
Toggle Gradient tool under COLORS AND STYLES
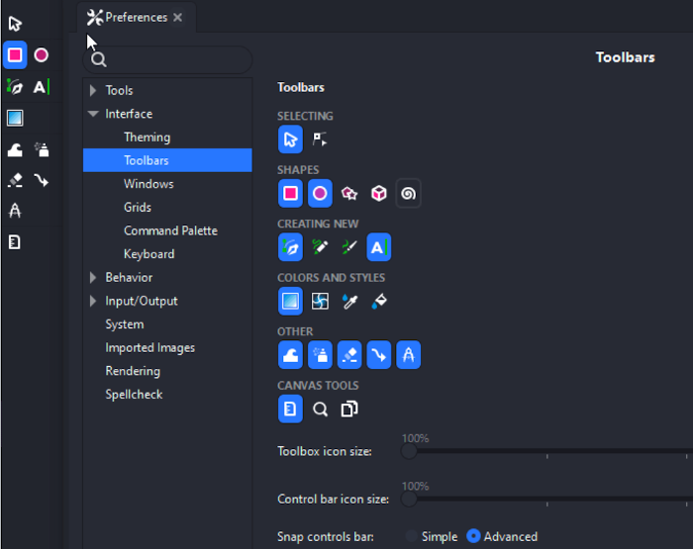[x=290, y=302]
